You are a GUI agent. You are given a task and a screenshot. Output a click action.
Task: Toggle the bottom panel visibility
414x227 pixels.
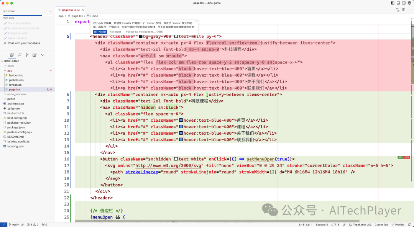coord(398,3)
